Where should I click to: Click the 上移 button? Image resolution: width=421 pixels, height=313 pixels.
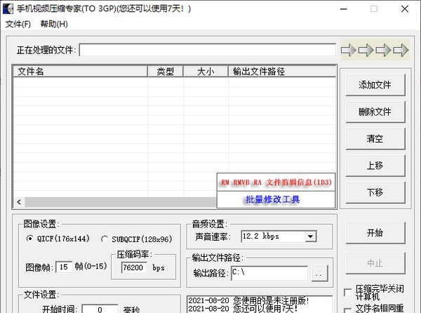(x=375, y=166)
